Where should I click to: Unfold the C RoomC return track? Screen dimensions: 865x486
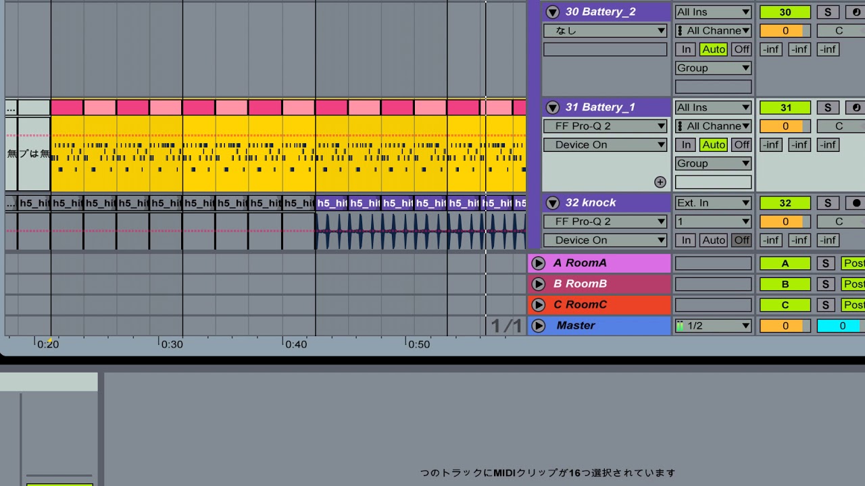tap(538, 305)
